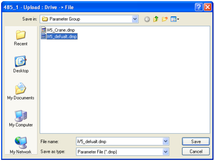This screenshot has height=161, width=215.
Task: Open My Documents shortcut
Action: pyautogui.click(x=21, y=91)
